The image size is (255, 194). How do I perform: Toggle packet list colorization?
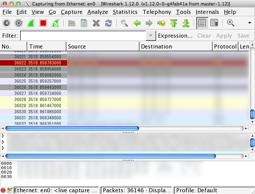202,23
